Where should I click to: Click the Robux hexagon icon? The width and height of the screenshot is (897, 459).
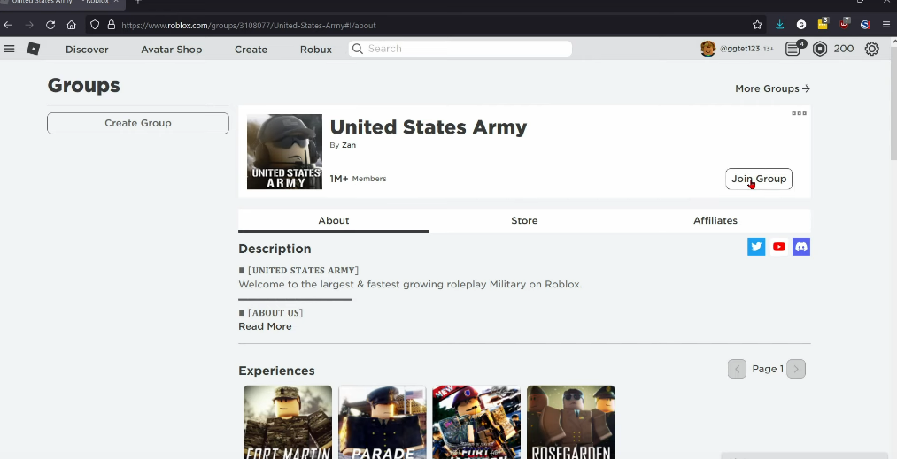coord(820,49)
